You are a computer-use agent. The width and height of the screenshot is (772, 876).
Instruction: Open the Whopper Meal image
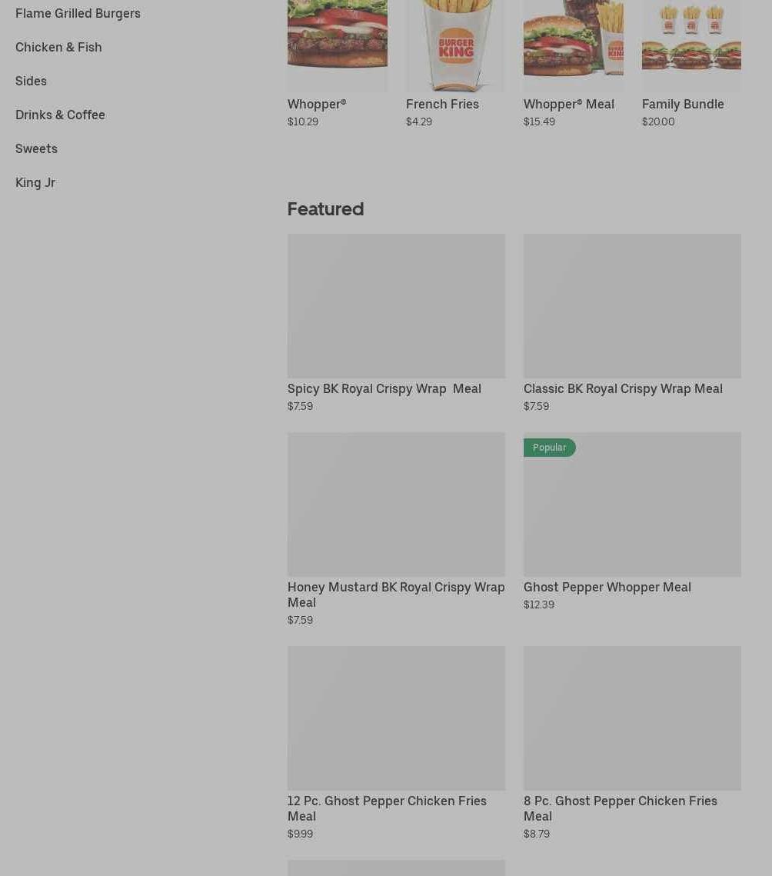[x=573, y=45]
